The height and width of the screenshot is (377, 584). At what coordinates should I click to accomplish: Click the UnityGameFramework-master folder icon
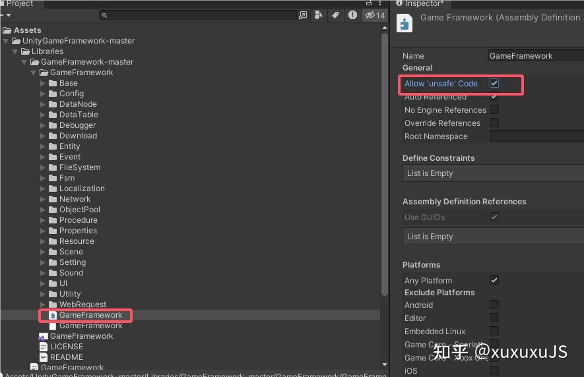point(16,41)
